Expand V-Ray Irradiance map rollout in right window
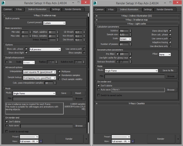Image resolution: width=183 pixels, height=146 pixels. pos(136,20)
